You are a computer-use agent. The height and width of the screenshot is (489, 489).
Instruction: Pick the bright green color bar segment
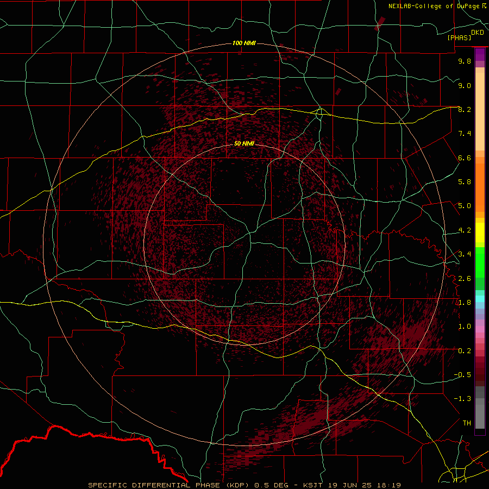pyautogui.click(x=480, y=262)
